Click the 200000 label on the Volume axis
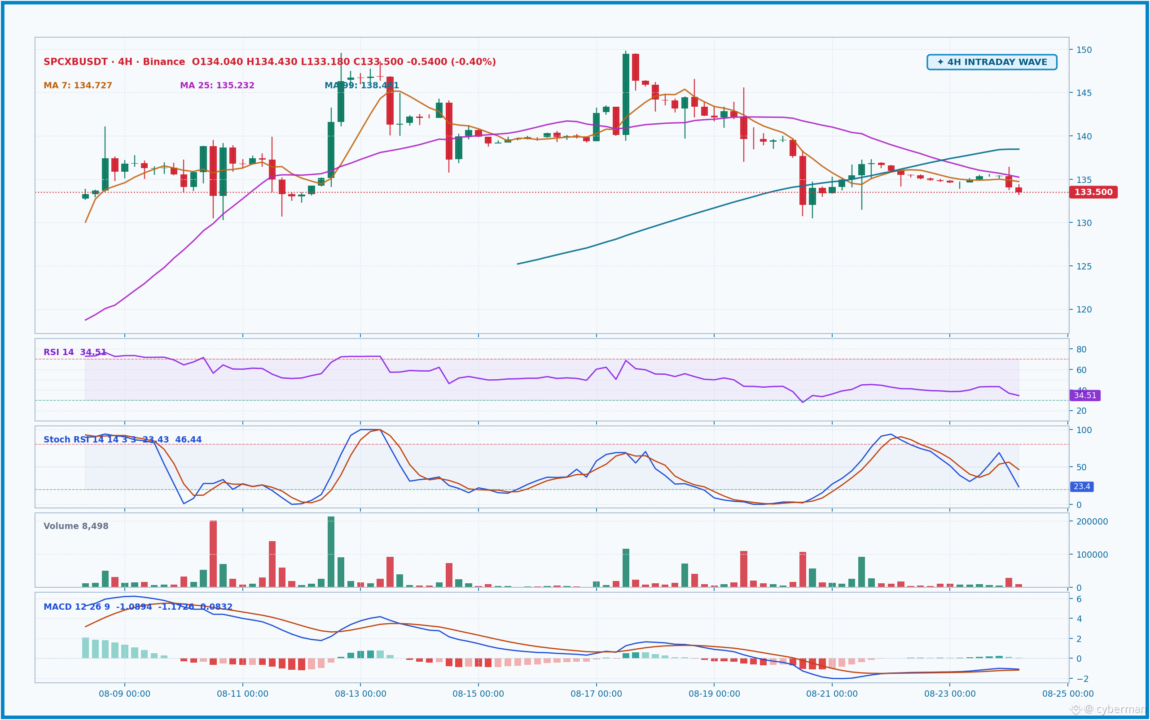Screen dimensions: 1150x720 [x=1092, y=521]
